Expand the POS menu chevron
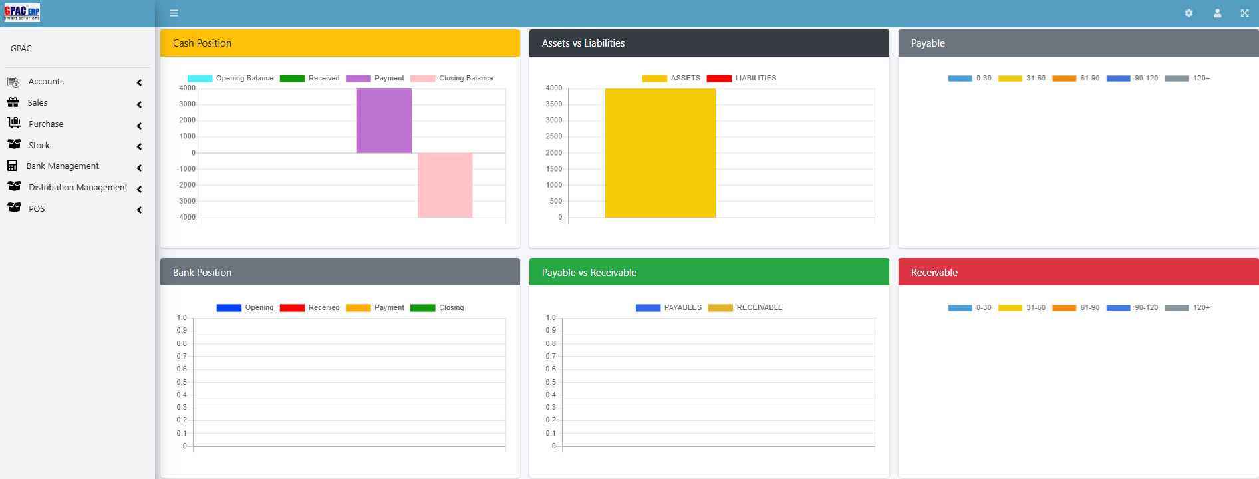Screen dimensions: 1259x479 (139, 210)
